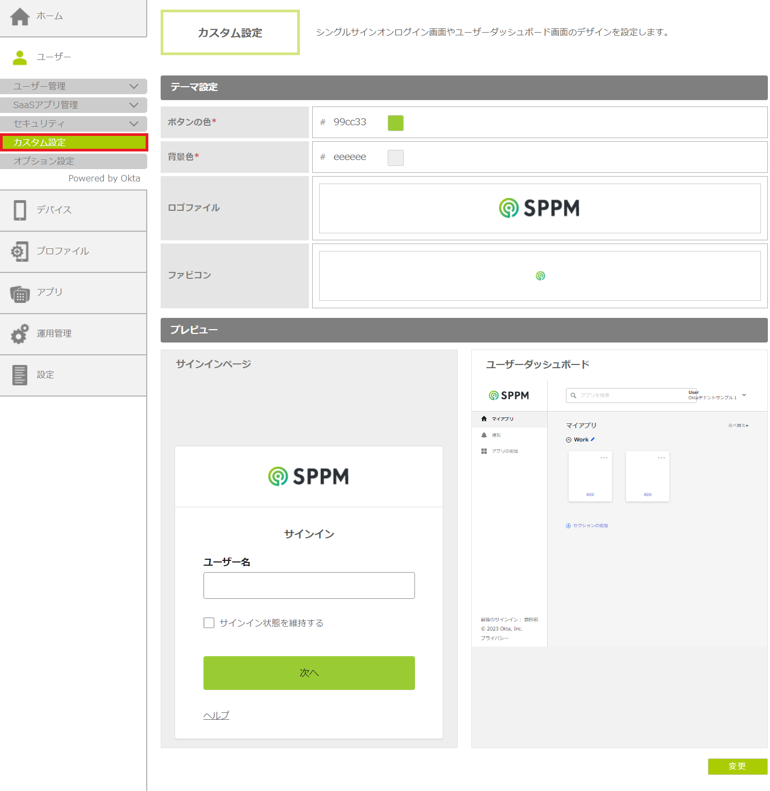770x791 pixels.
Task: Click アプリの追加 in preview sidebar
Action: tap(505, 451)
